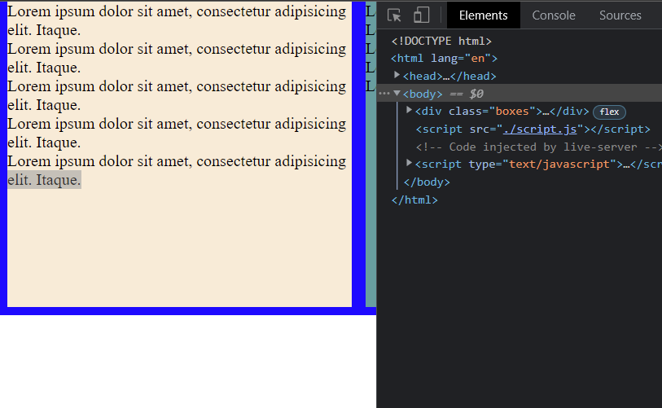Click the highlighted 'elit. Itaque.' text
The image size is (662, 408).
[x=44, y=180]
